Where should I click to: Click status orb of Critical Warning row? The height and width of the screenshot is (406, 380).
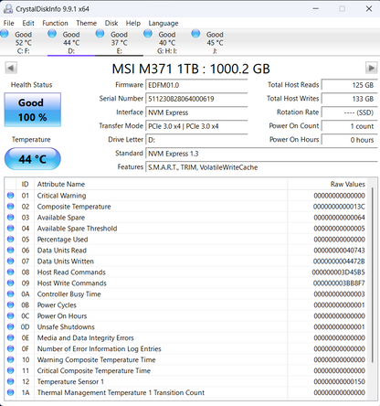click(x=11, y=196)
